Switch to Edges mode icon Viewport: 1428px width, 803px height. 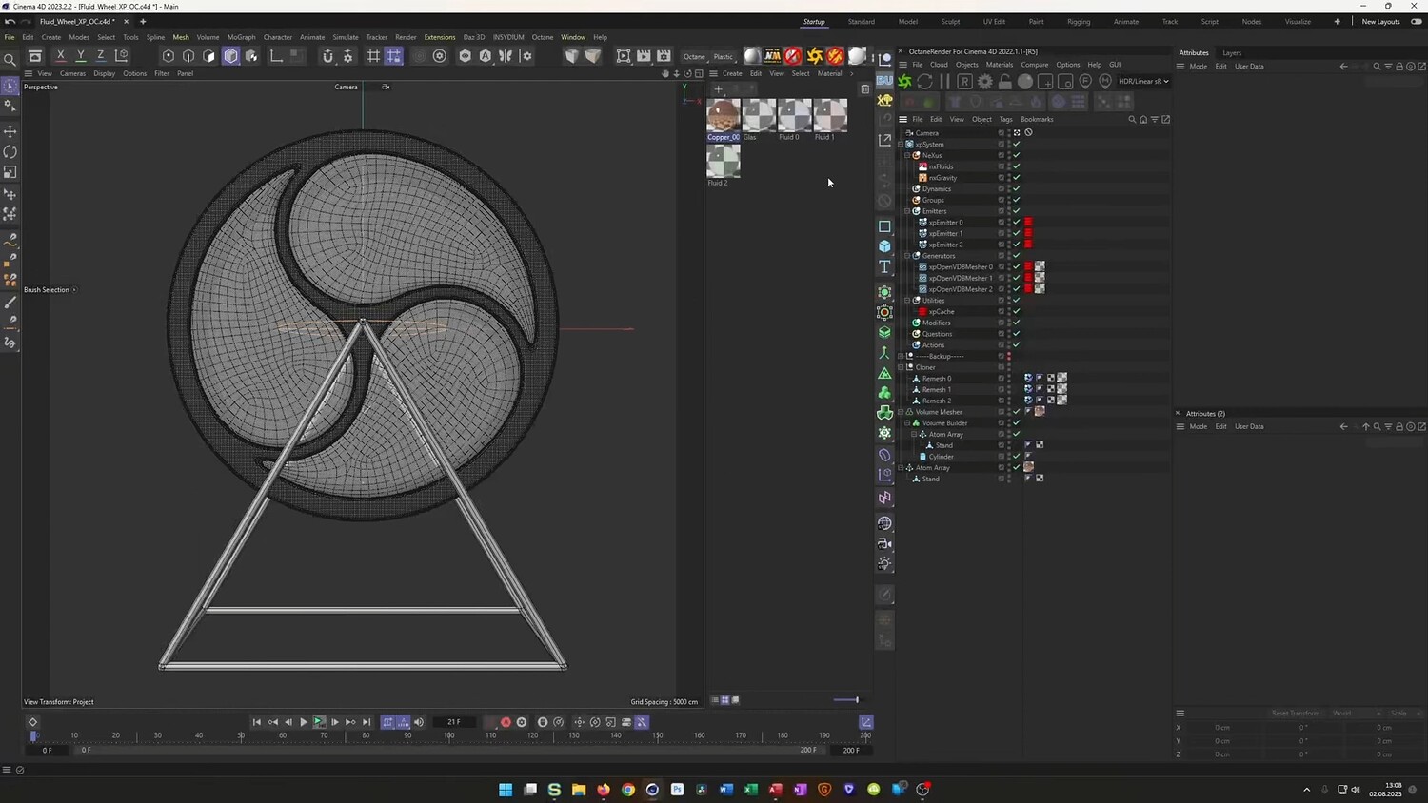coord(188,56)
